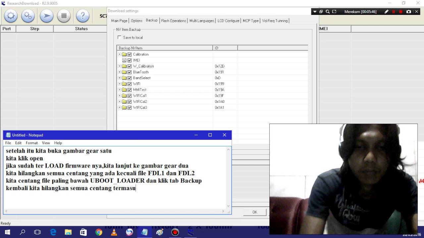The height and width of the screenshot is (238, 424).
Task: Stop the screen recording
Action: [401, 12]
